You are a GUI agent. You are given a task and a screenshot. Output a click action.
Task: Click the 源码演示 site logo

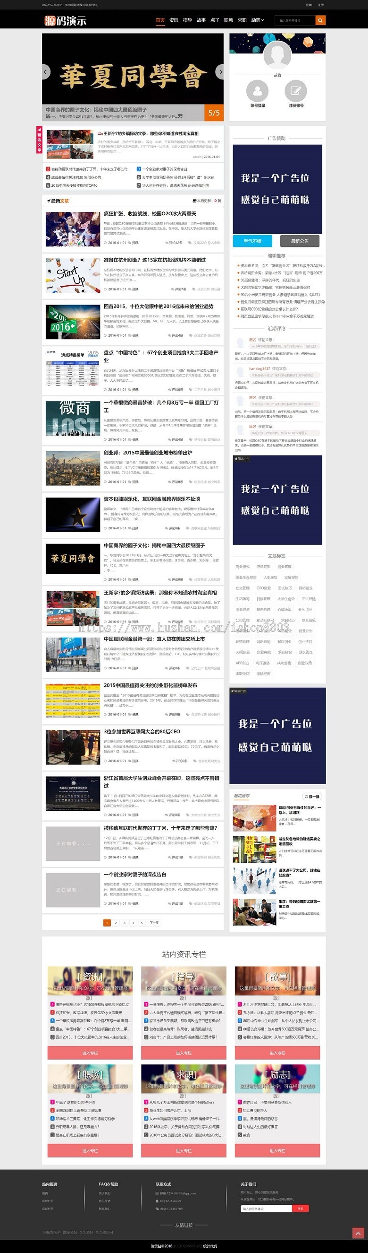pos(66,20)
